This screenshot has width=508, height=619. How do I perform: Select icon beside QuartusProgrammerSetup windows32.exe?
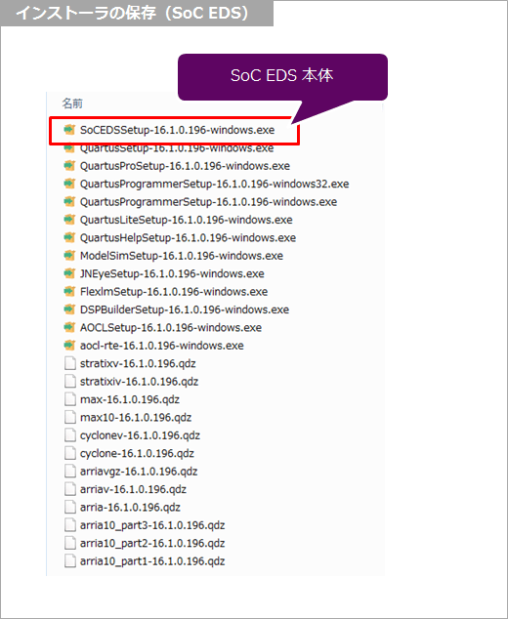[x=69, y=184]
